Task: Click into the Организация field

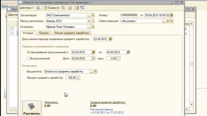Action: pyautogui.click(x=66, y=15)
